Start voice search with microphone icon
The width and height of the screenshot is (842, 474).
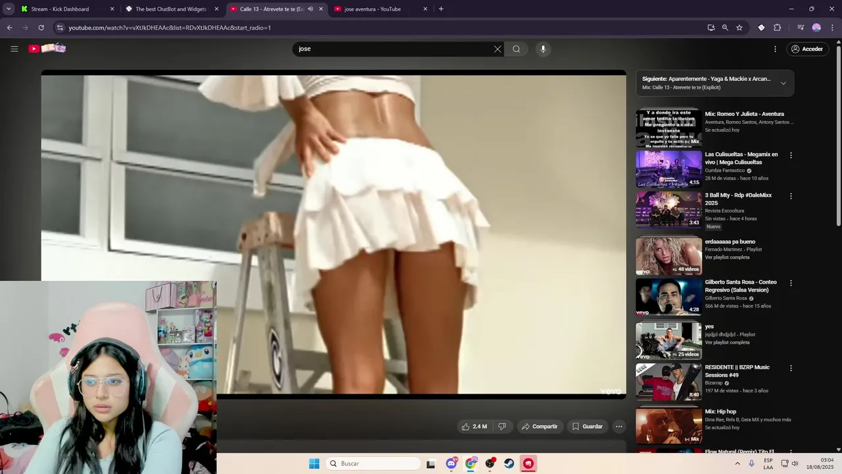(x=543, y=49)
